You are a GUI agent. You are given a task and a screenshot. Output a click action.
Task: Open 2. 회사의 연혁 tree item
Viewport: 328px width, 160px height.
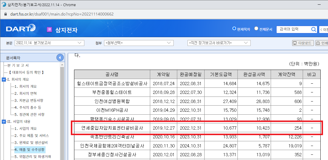tap(26, 93)
